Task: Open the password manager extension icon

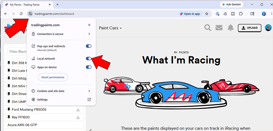Action: click(x=217, y=14)
